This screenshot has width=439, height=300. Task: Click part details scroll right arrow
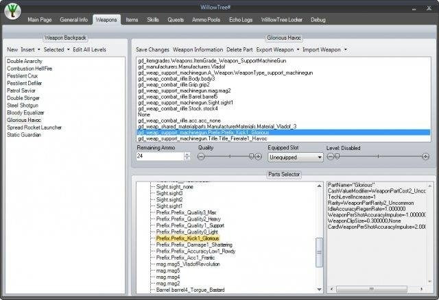tap(421, 289)
